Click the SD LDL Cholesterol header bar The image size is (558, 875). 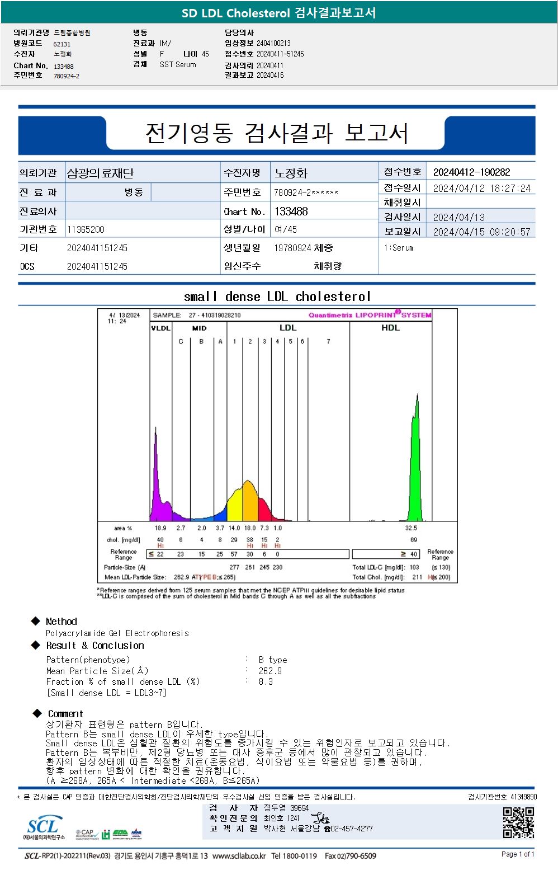click(279, 12)
